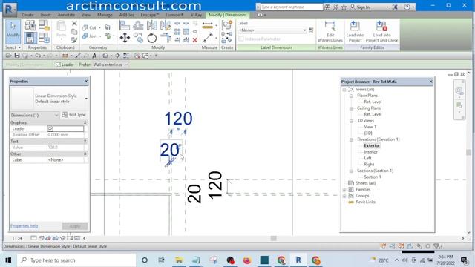Viewport: 475px width, 267px height.
Task: Open the View ribbon tab
Action: tap(86, 15)
